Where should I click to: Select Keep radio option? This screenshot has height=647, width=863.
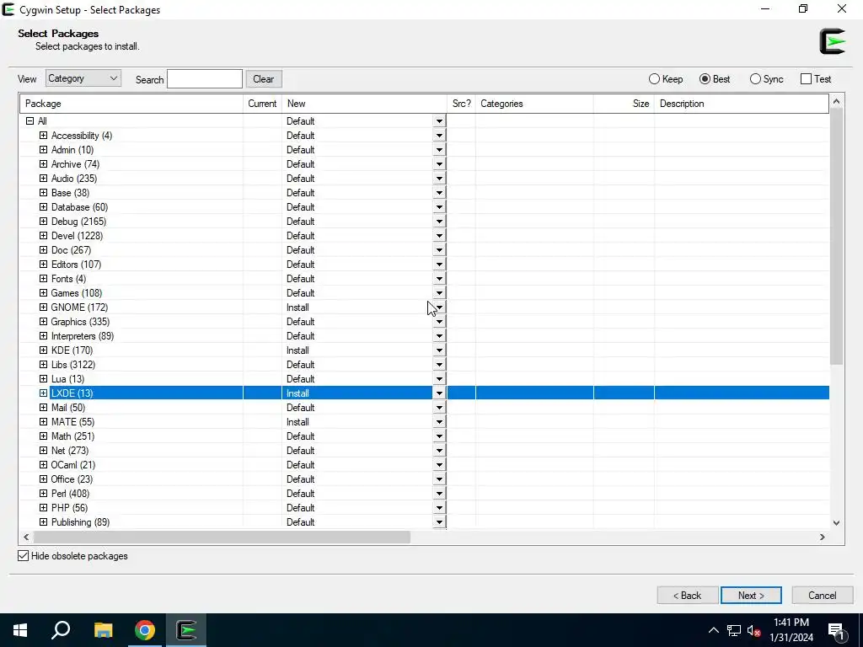(x=666, y=78)
